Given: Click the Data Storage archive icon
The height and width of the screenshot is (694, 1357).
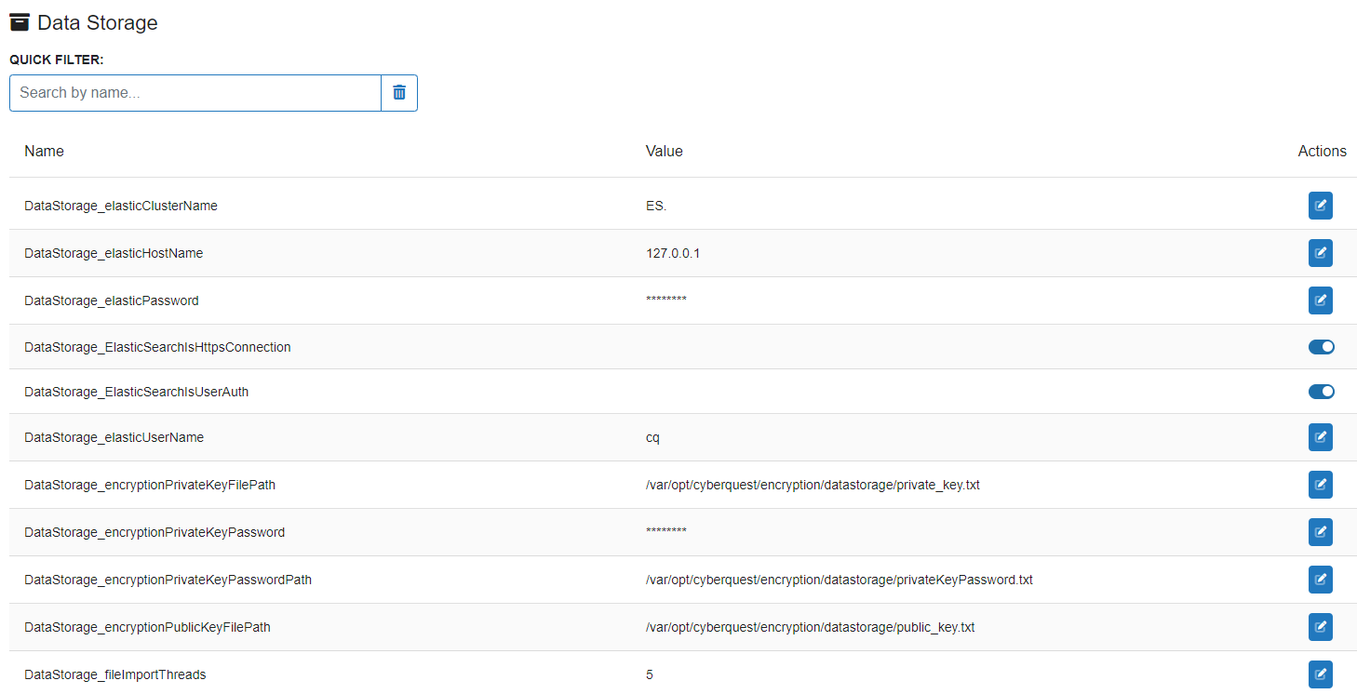Looking at the screenshot, I should point(20,22).
